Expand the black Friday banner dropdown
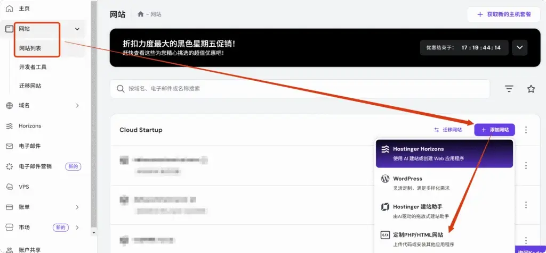Image resolution: width=546 pixels, height=253 pixels. 520,47
